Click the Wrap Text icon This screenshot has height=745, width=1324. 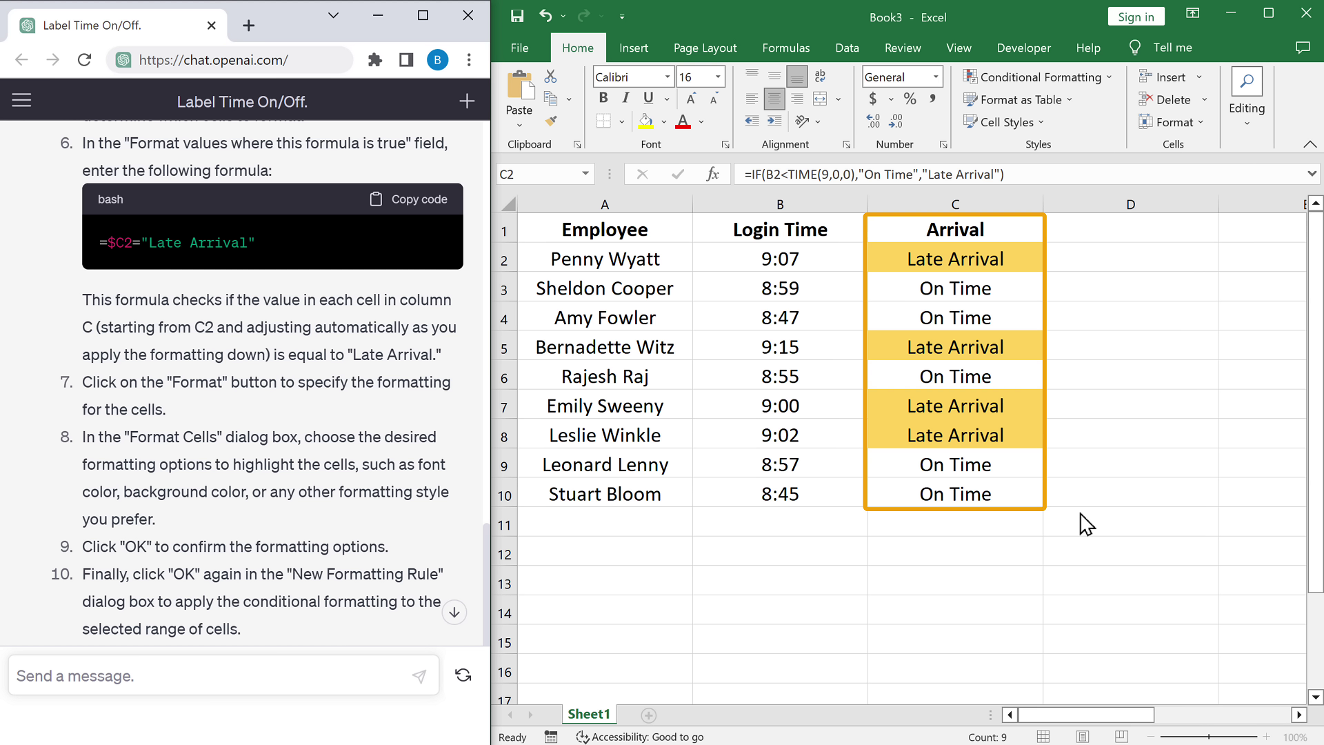point(820,77)
